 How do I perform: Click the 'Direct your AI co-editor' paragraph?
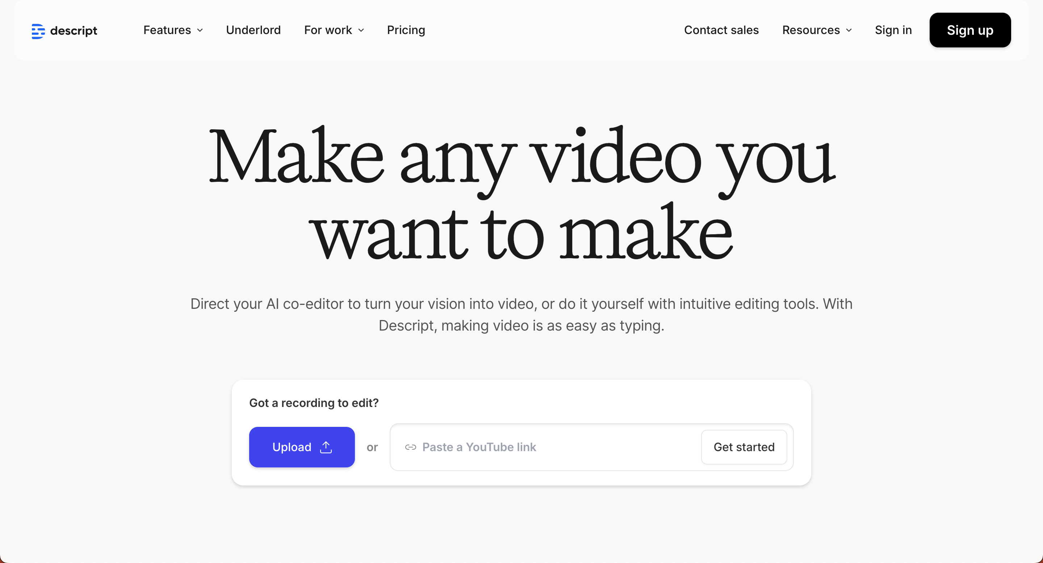coord(521,315)
